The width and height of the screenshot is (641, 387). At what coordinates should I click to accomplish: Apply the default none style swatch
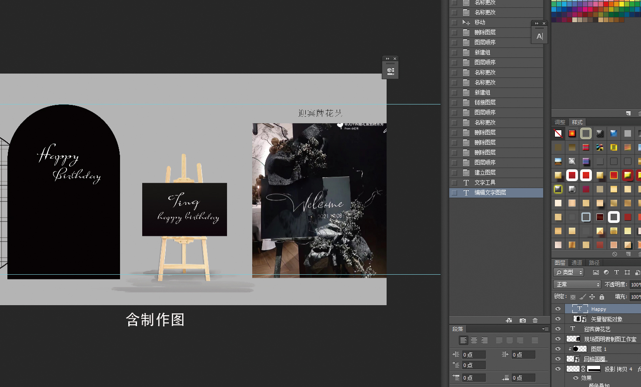point(558,133)
